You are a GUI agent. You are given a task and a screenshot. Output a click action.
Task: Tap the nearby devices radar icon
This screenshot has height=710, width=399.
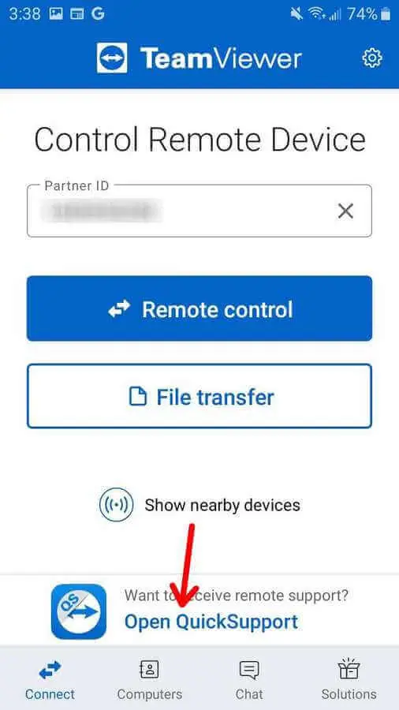116,504
